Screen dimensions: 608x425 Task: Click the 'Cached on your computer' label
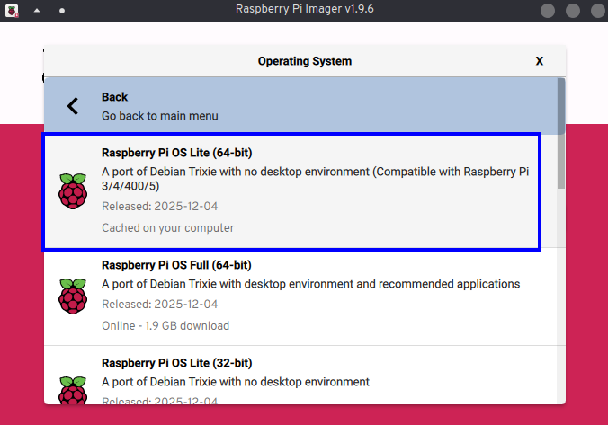click(167, 227)
